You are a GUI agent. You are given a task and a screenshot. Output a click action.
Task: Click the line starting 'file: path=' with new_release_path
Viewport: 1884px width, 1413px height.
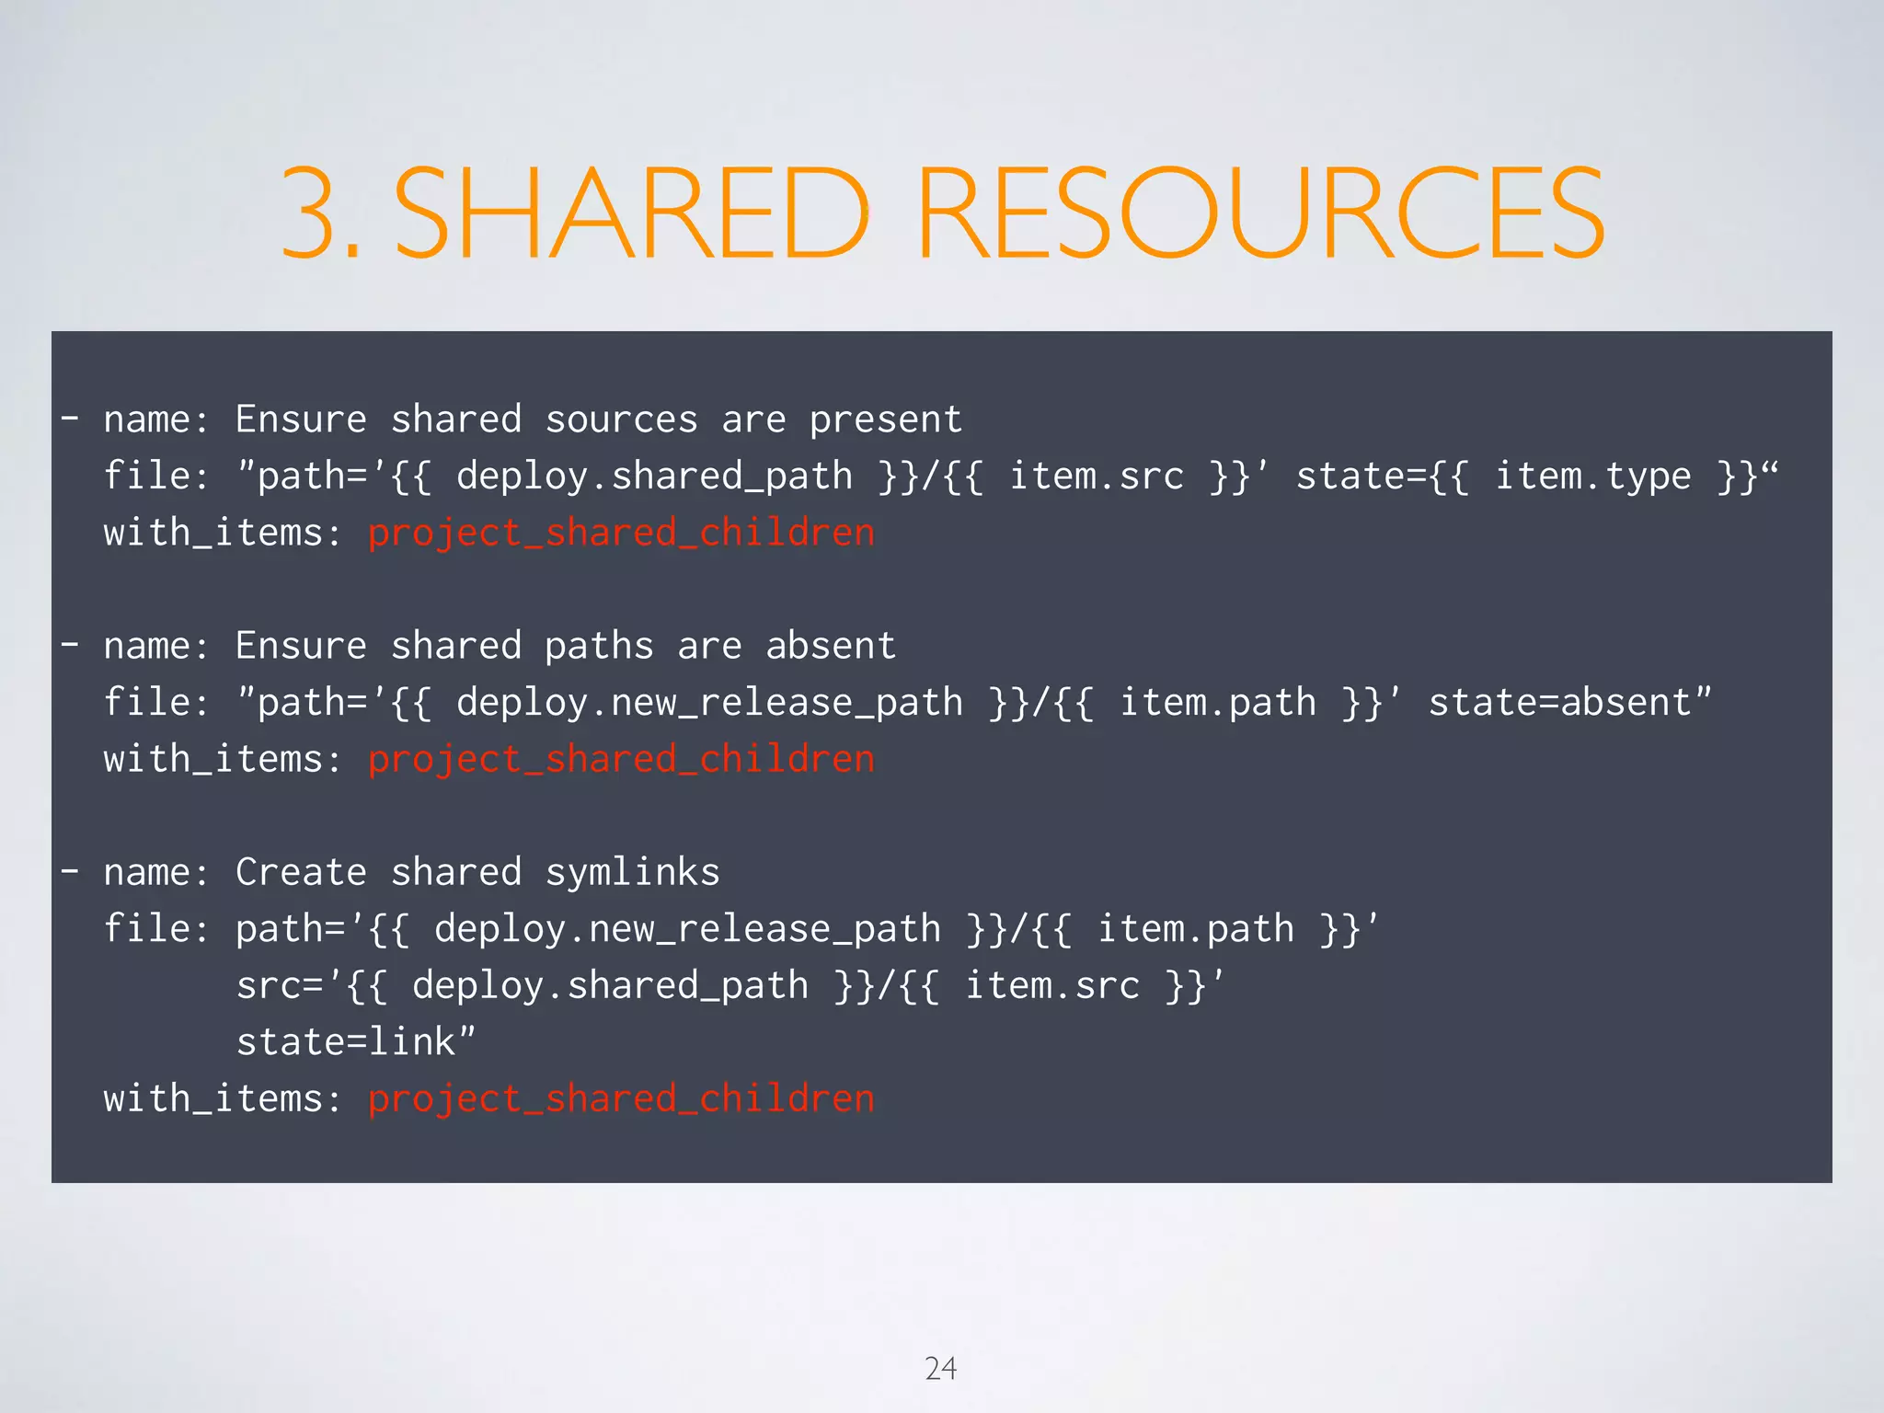point(741,929)
